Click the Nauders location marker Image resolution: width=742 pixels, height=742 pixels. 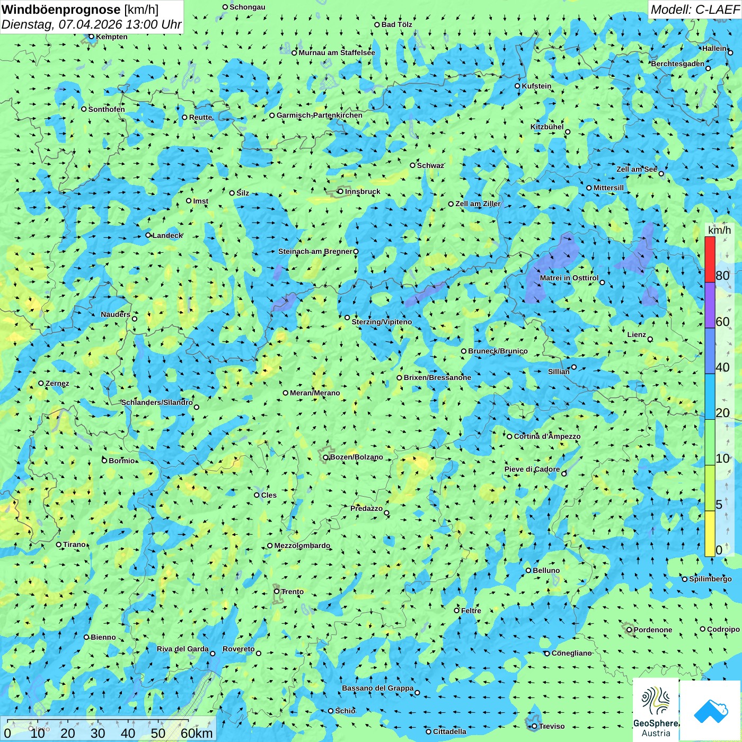click(135, 319)
